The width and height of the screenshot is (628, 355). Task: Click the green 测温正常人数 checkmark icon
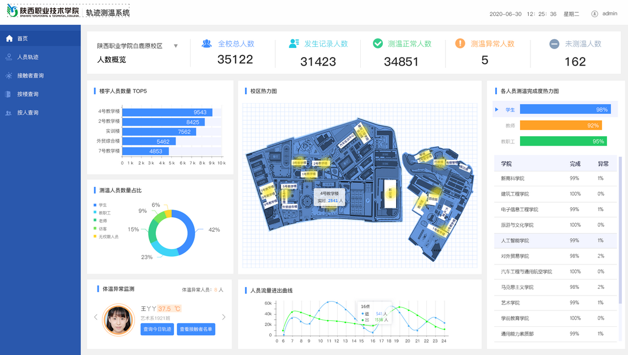click(377, 44)
